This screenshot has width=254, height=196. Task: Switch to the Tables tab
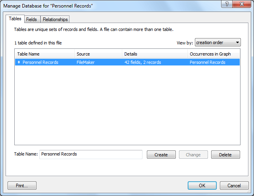click(x=15, y=19)
